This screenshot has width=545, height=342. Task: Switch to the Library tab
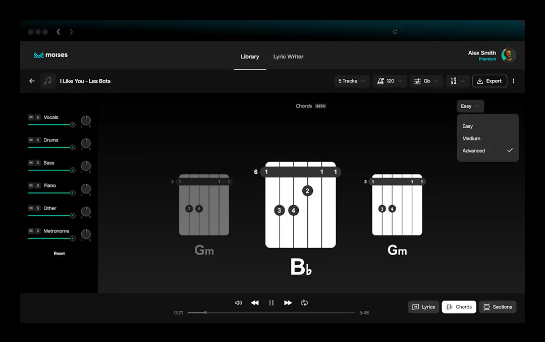pos(250,57)
